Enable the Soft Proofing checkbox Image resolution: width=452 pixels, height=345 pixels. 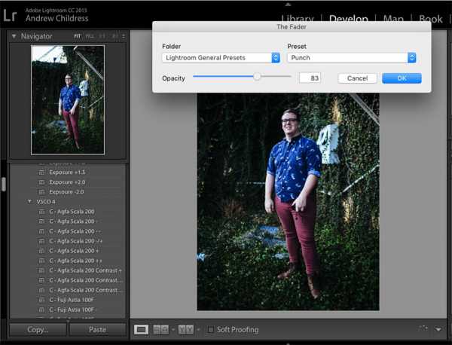tap(211, 329)
